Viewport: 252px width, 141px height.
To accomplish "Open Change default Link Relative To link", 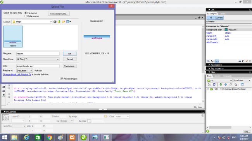I will point(17,75).
